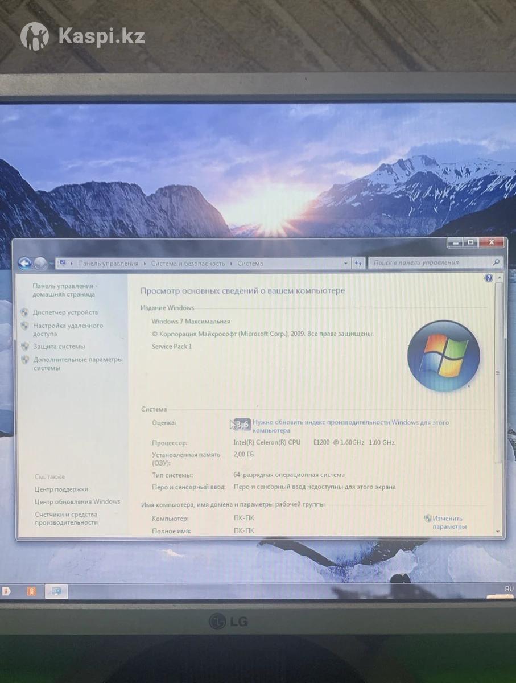Open 'Центр обновления Windows' link

[77, 502]
